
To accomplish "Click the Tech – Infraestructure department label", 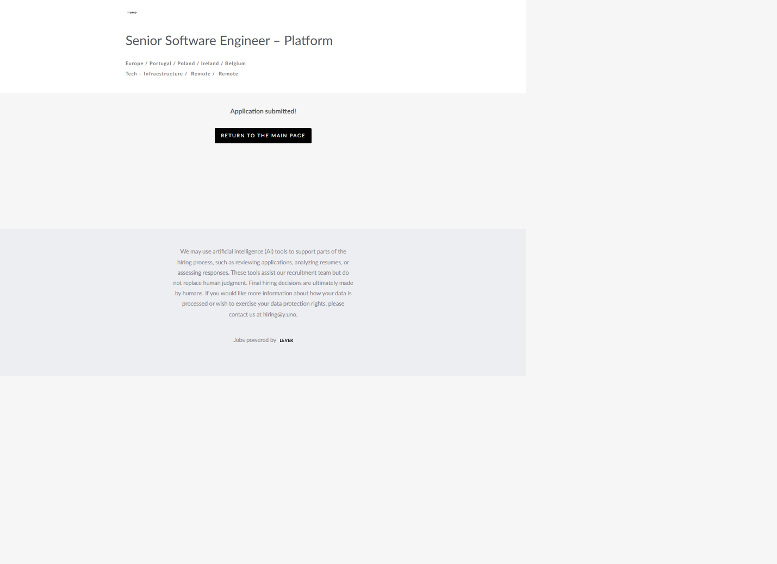I will 154,74.
